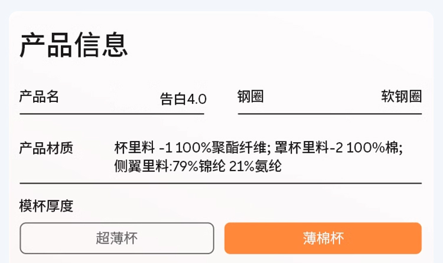This screenshot has height=263, width=443.
Task: Select the 超薄杯 cup thickness option
Action: coord(117,238)
